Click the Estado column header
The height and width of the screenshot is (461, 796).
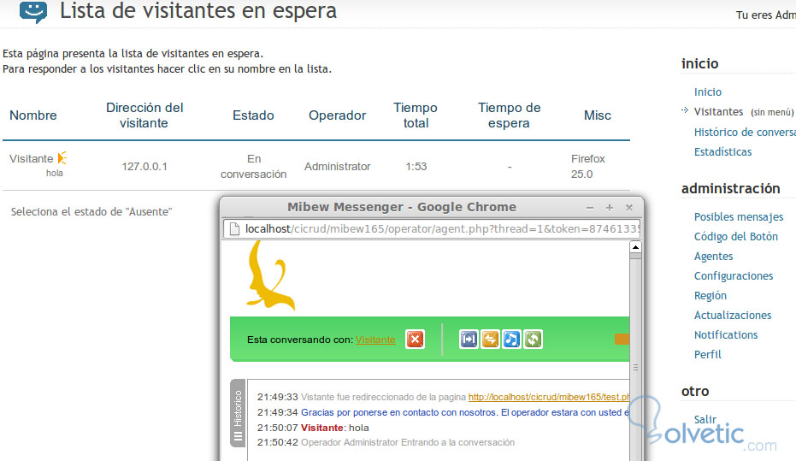[253, 115]
